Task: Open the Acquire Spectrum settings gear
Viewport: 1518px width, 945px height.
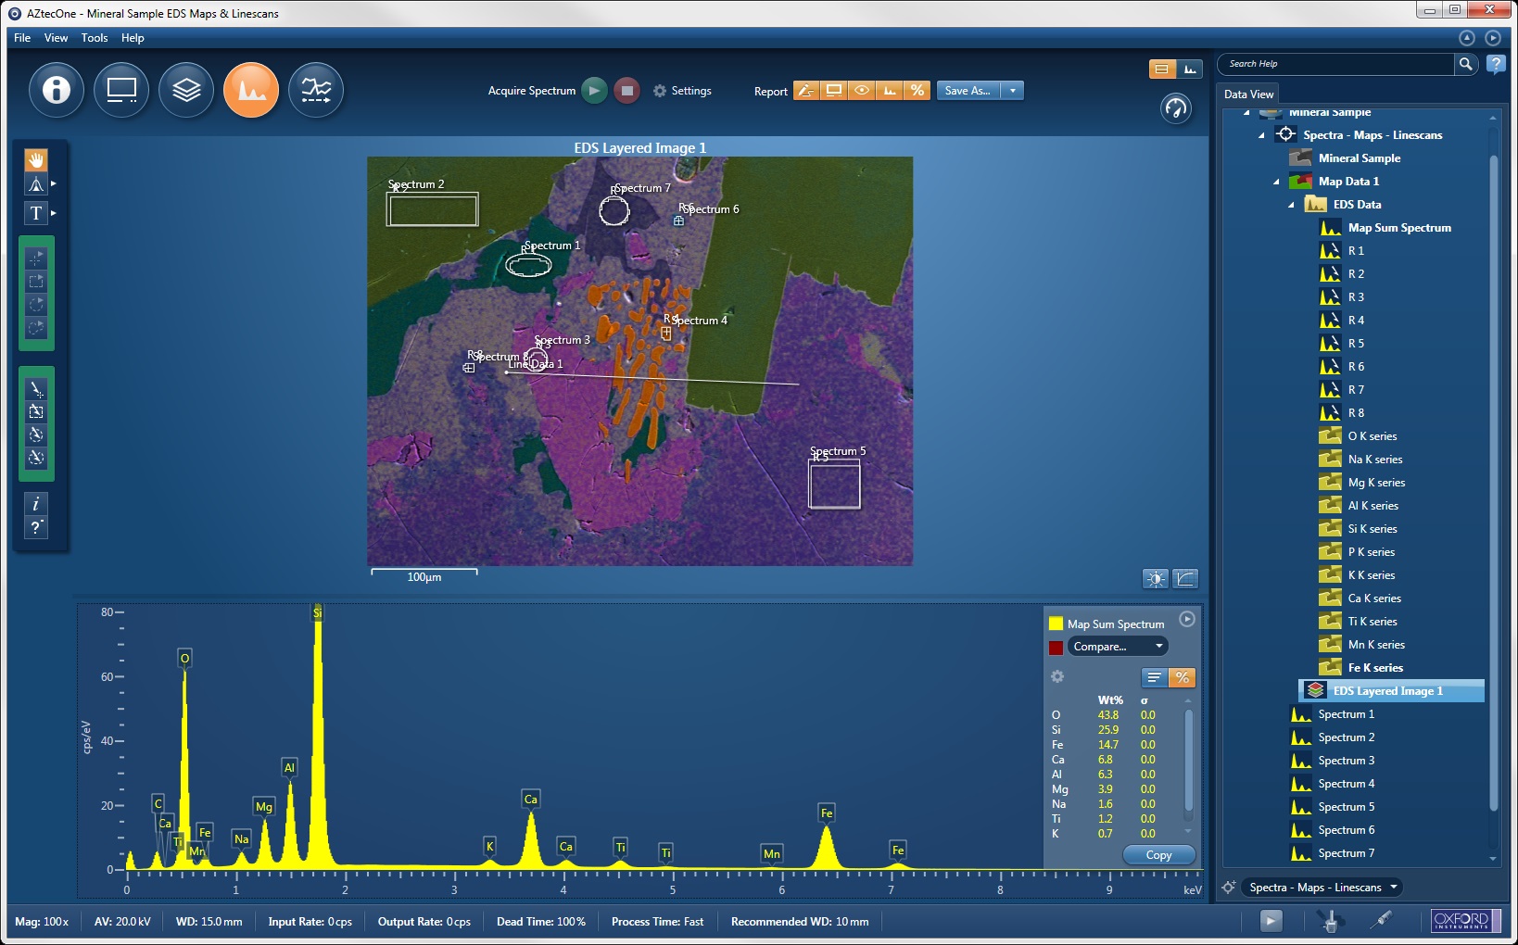Action: coord(660,91)
